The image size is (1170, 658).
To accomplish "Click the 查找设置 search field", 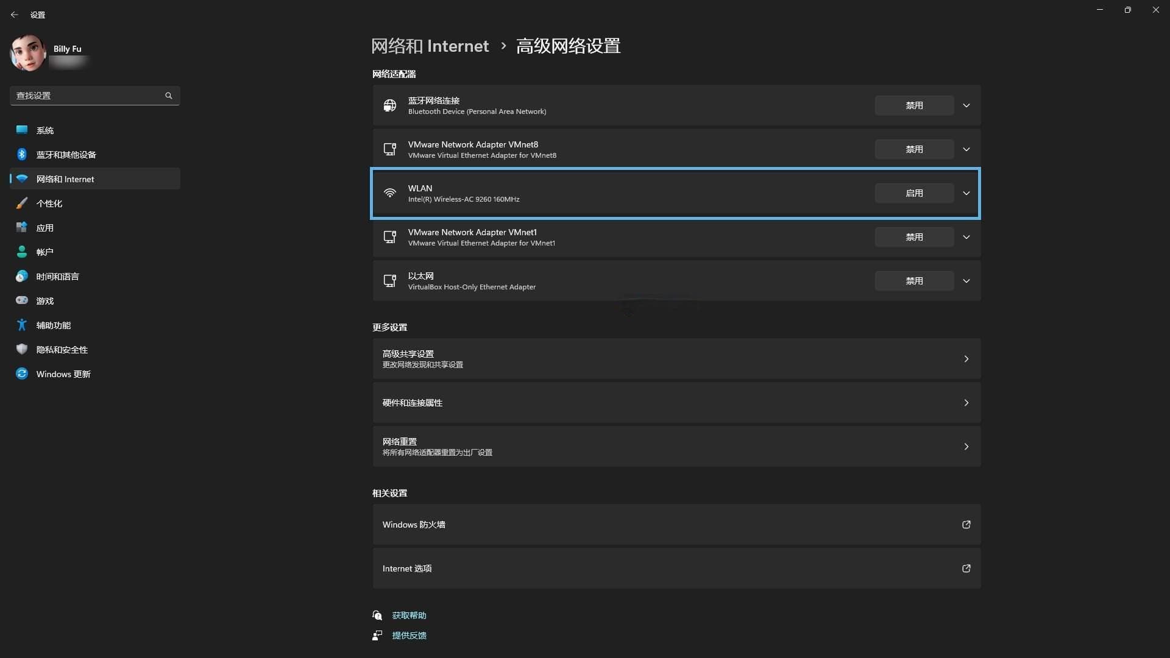I will point(95,96).
